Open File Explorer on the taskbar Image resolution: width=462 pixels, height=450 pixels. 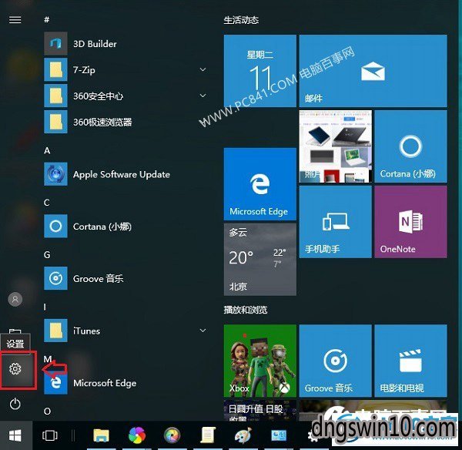tap(101, 435)
